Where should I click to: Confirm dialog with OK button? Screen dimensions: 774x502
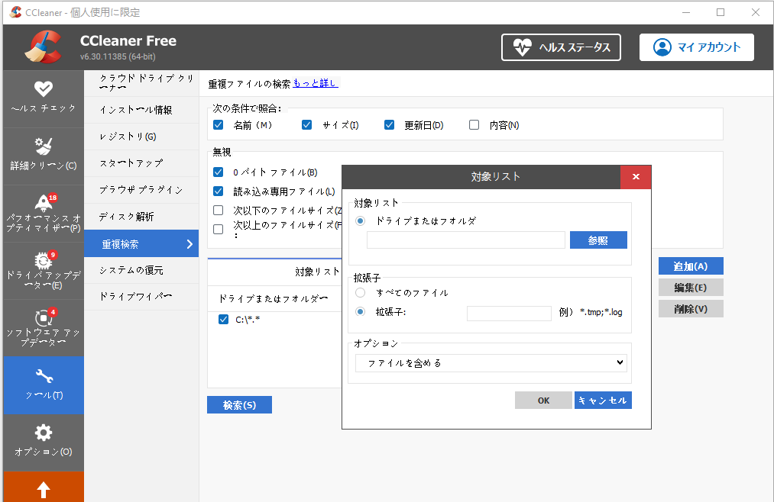tap(543, 401)
